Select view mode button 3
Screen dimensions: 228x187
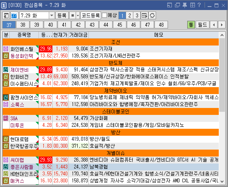coord(137,15)
